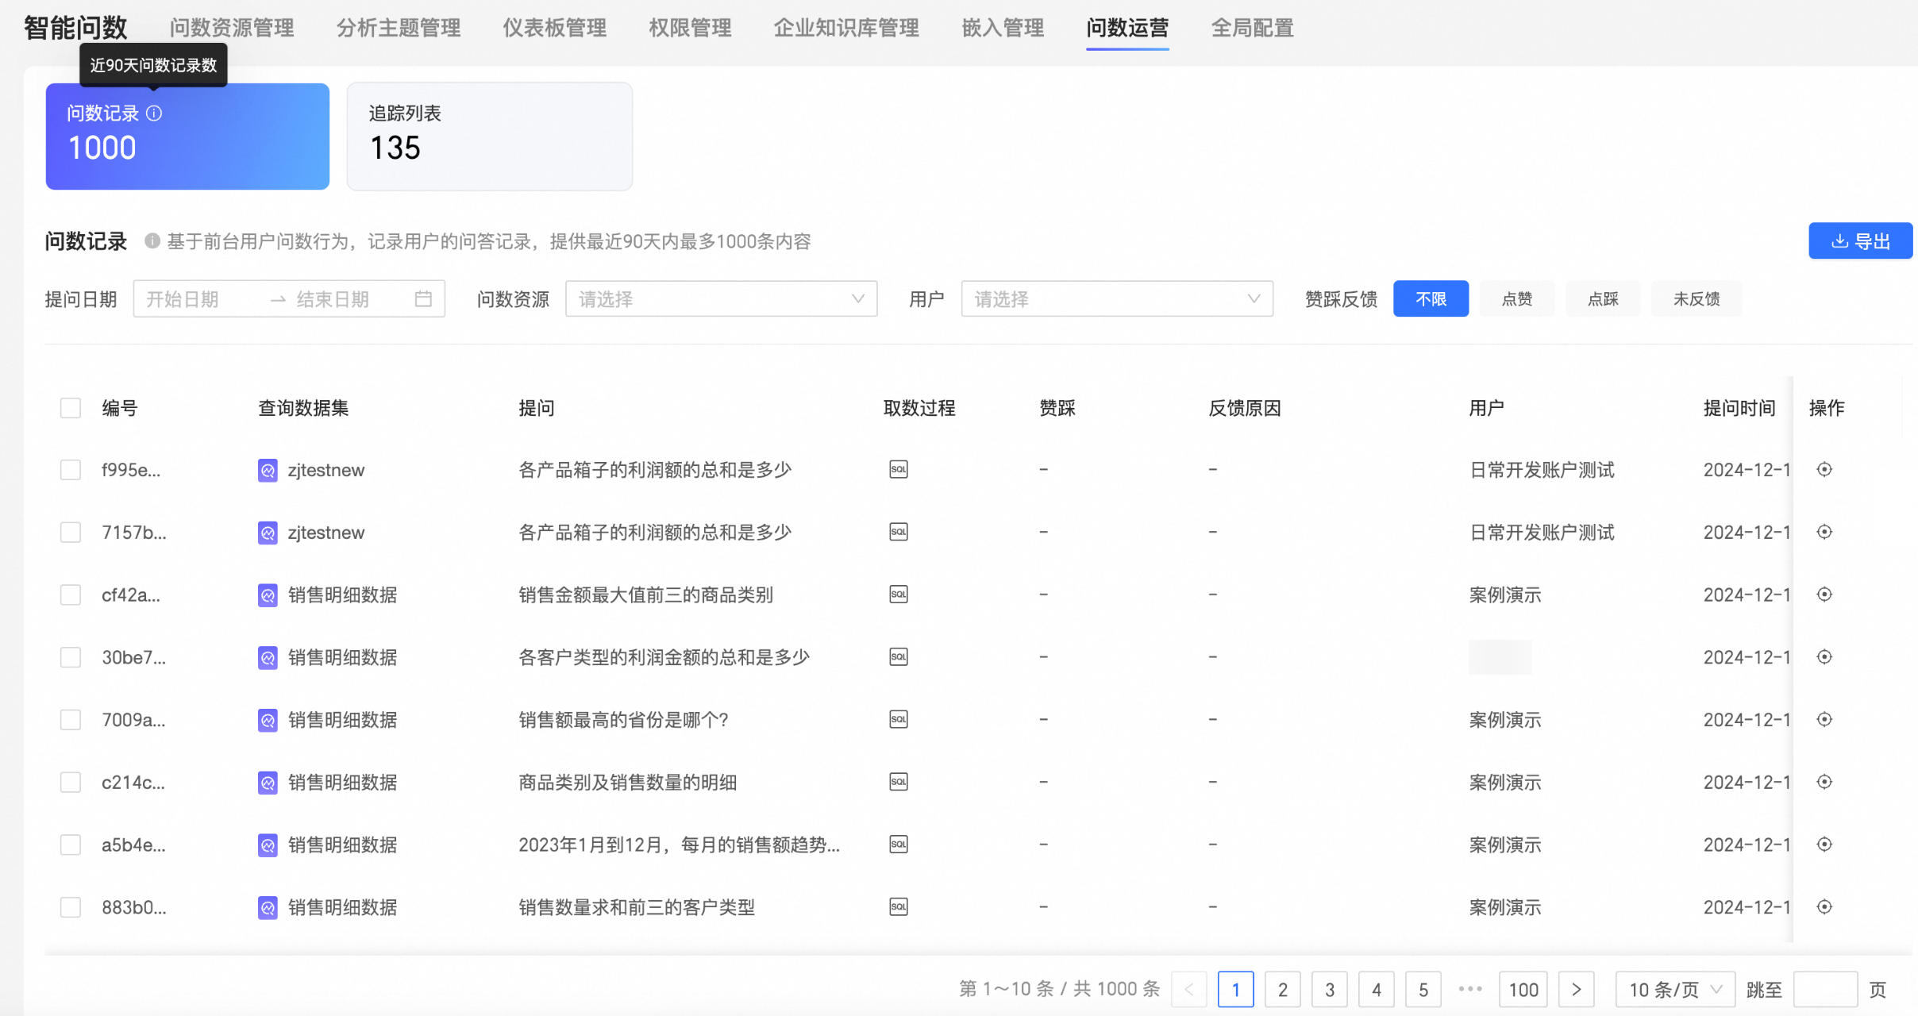Check the box for row cf42a...
1918x1016 pixels.
[71, 595]
